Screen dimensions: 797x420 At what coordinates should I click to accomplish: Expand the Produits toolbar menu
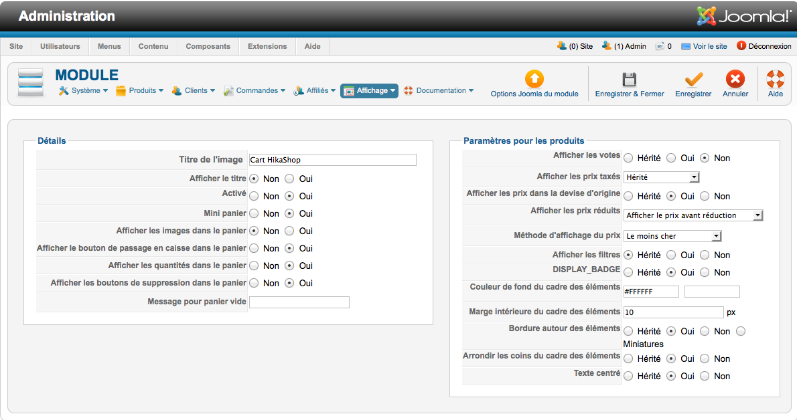click(x=140, y=91)
